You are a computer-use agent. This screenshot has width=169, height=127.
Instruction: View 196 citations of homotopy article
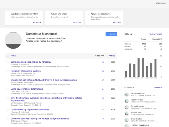(x=103, y=62)
